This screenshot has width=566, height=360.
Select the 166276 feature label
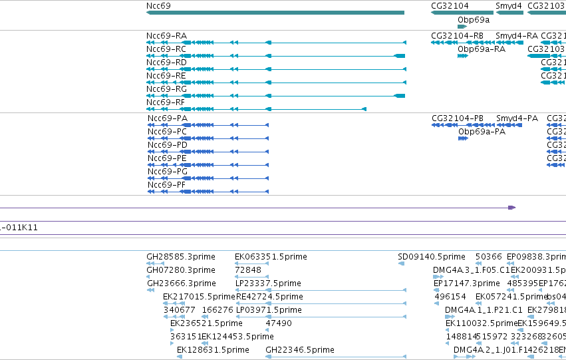217,310
